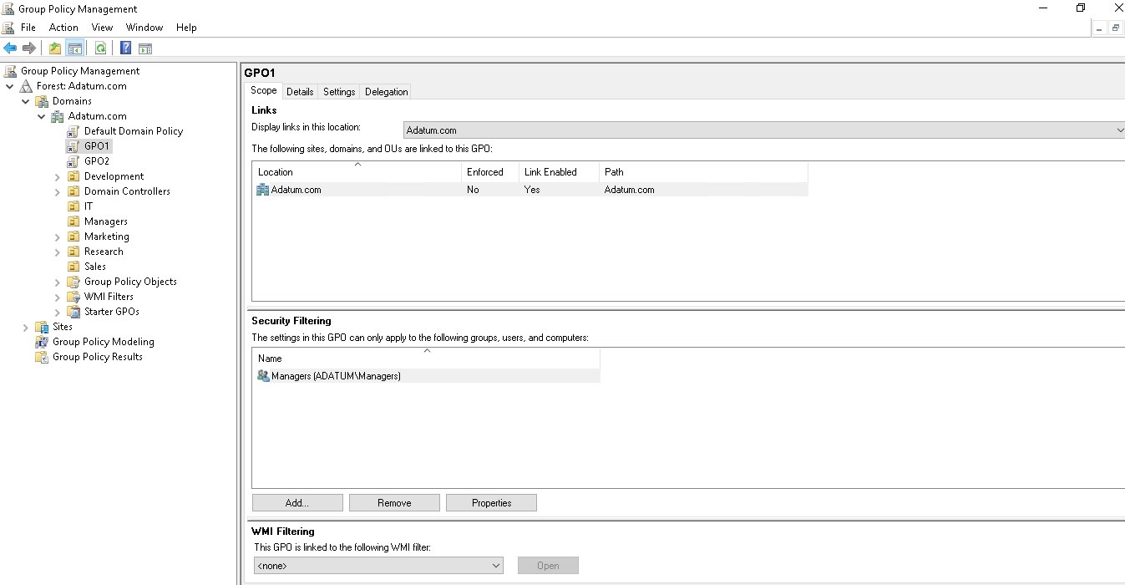Click the Group Policy Modeling icon
Image resolution: width=1125 pixels, height=585 pixels.
pos(42,342)
